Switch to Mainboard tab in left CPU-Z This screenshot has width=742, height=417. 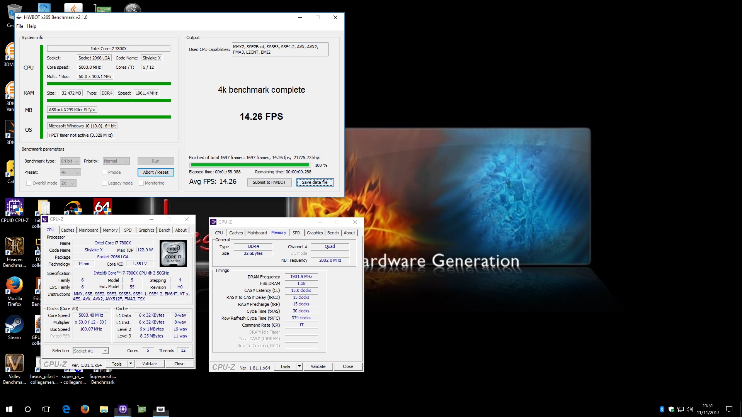[88, 230]
